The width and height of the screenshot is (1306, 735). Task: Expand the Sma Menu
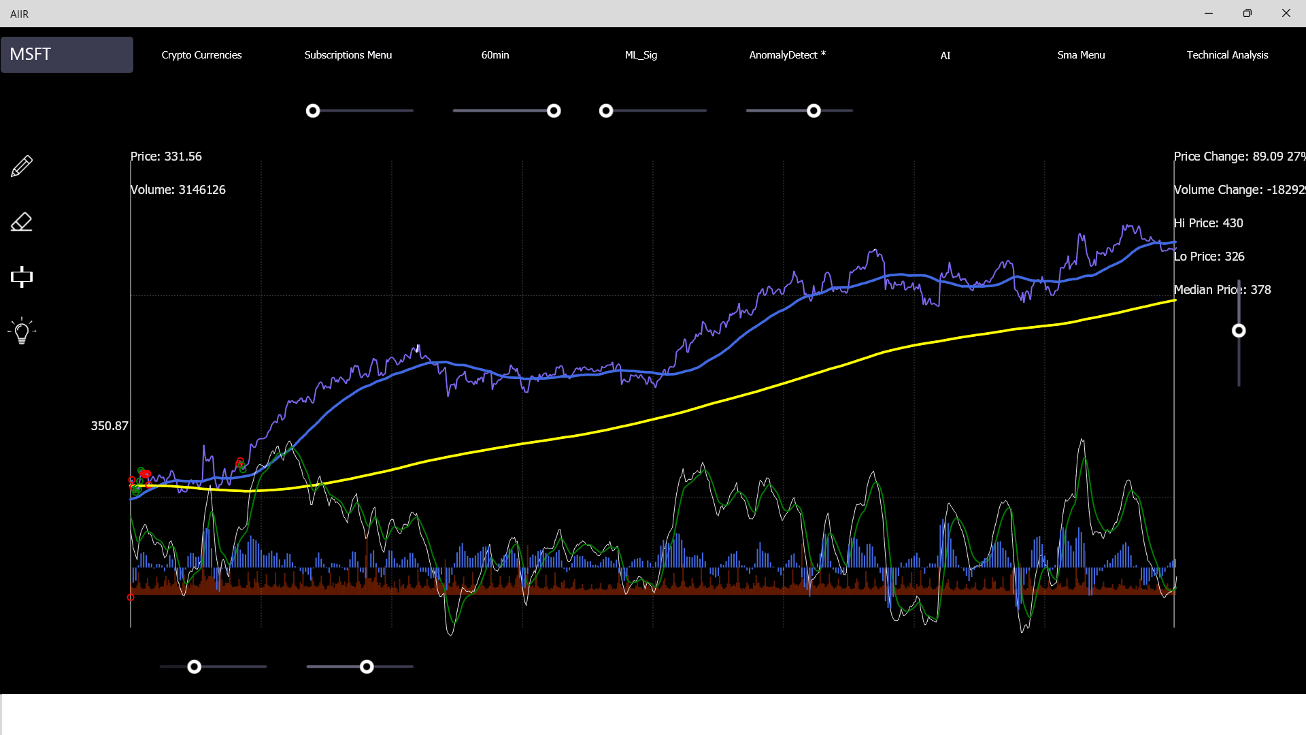coord(1081,55)
